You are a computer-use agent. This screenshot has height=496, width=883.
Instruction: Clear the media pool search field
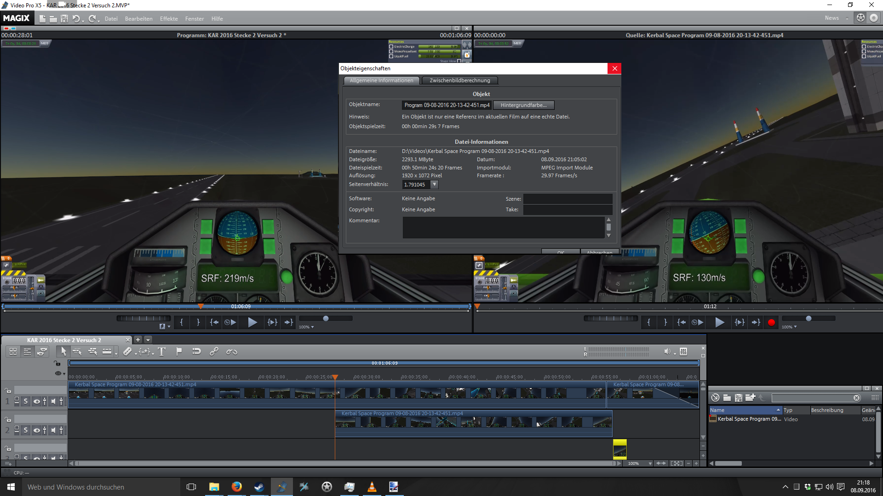coord(856,398)
